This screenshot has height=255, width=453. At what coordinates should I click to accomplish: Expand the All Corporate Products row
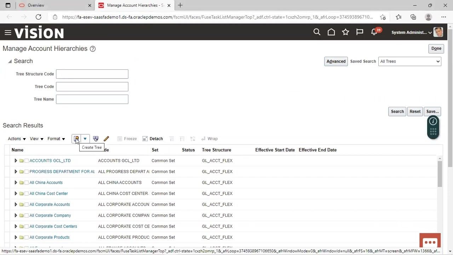click(16, 237)
